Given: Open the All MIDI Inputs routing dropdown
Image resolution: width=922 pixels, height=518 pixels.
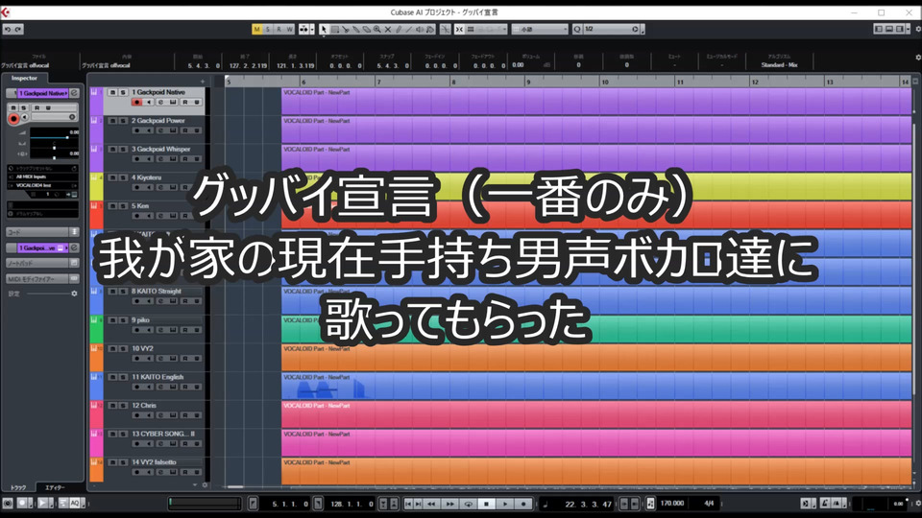Looking at the screenshot, I should point(42,177).
